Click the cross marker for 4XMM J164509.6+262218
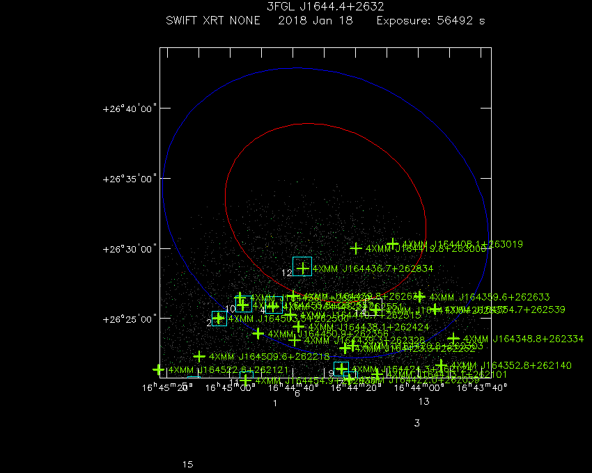This screenshot has width=592, height=473. (x=199, y=356)
